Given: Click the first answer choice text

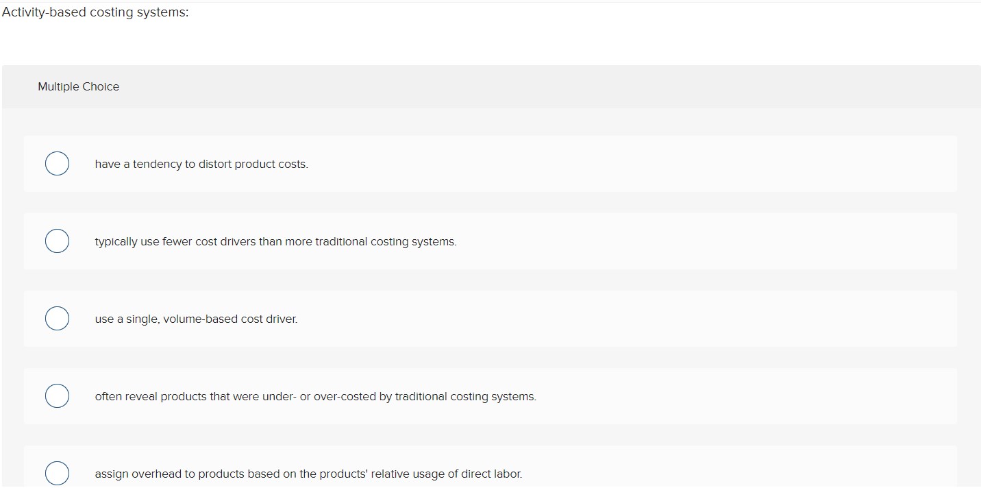Looking at the screenshot, I should pyautogui.click(x=201, y=164).
